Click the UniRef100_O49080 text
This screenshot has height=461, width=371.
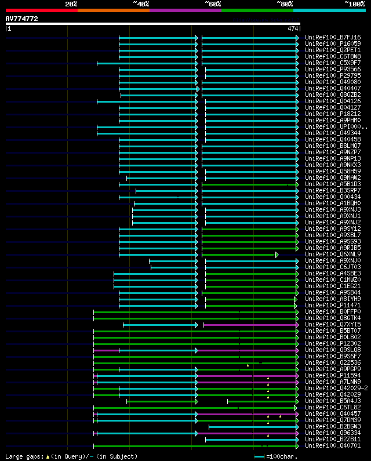click(x=333, y=82)
